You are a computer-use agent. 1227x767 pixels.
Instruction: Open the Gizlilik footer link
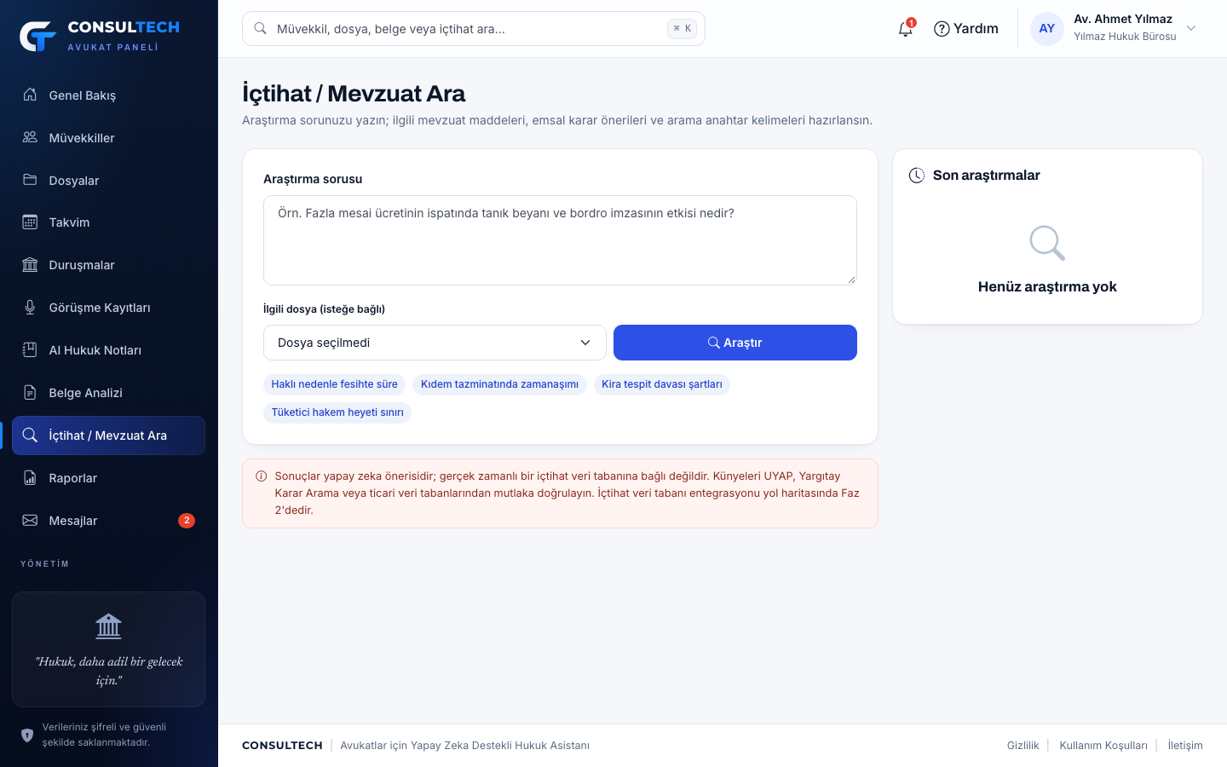click(x=1022, y=746)
